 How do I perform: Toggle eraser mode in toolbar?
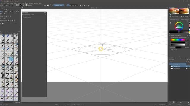click(x=45, y=5)
